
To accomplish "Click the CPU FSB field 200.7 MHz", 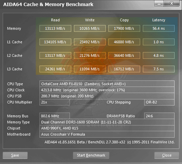I will pos(107,96).
